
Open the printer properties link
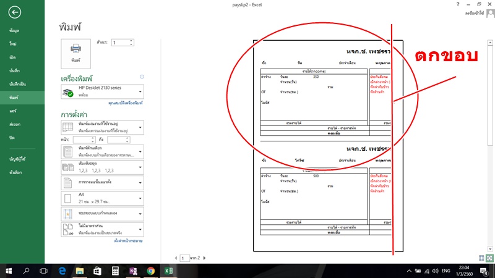click(126, 103)
